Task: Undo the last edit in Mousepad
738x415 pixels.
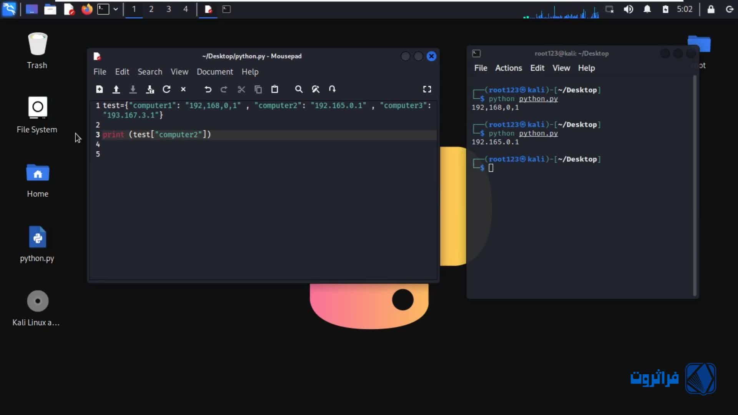Action: [x=208, y=89]
